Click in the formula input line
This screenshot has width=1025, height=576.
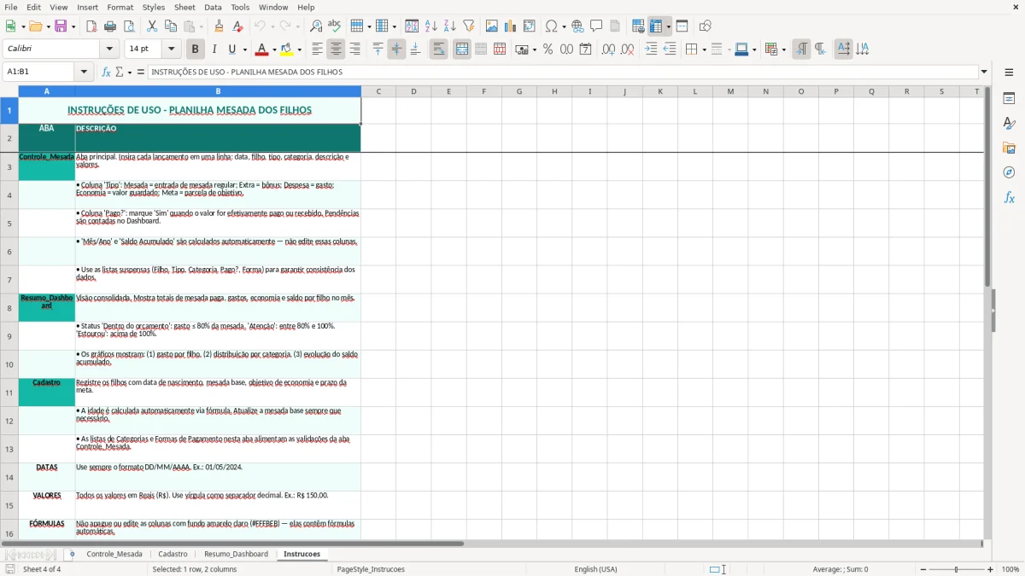tap(562, 72)
